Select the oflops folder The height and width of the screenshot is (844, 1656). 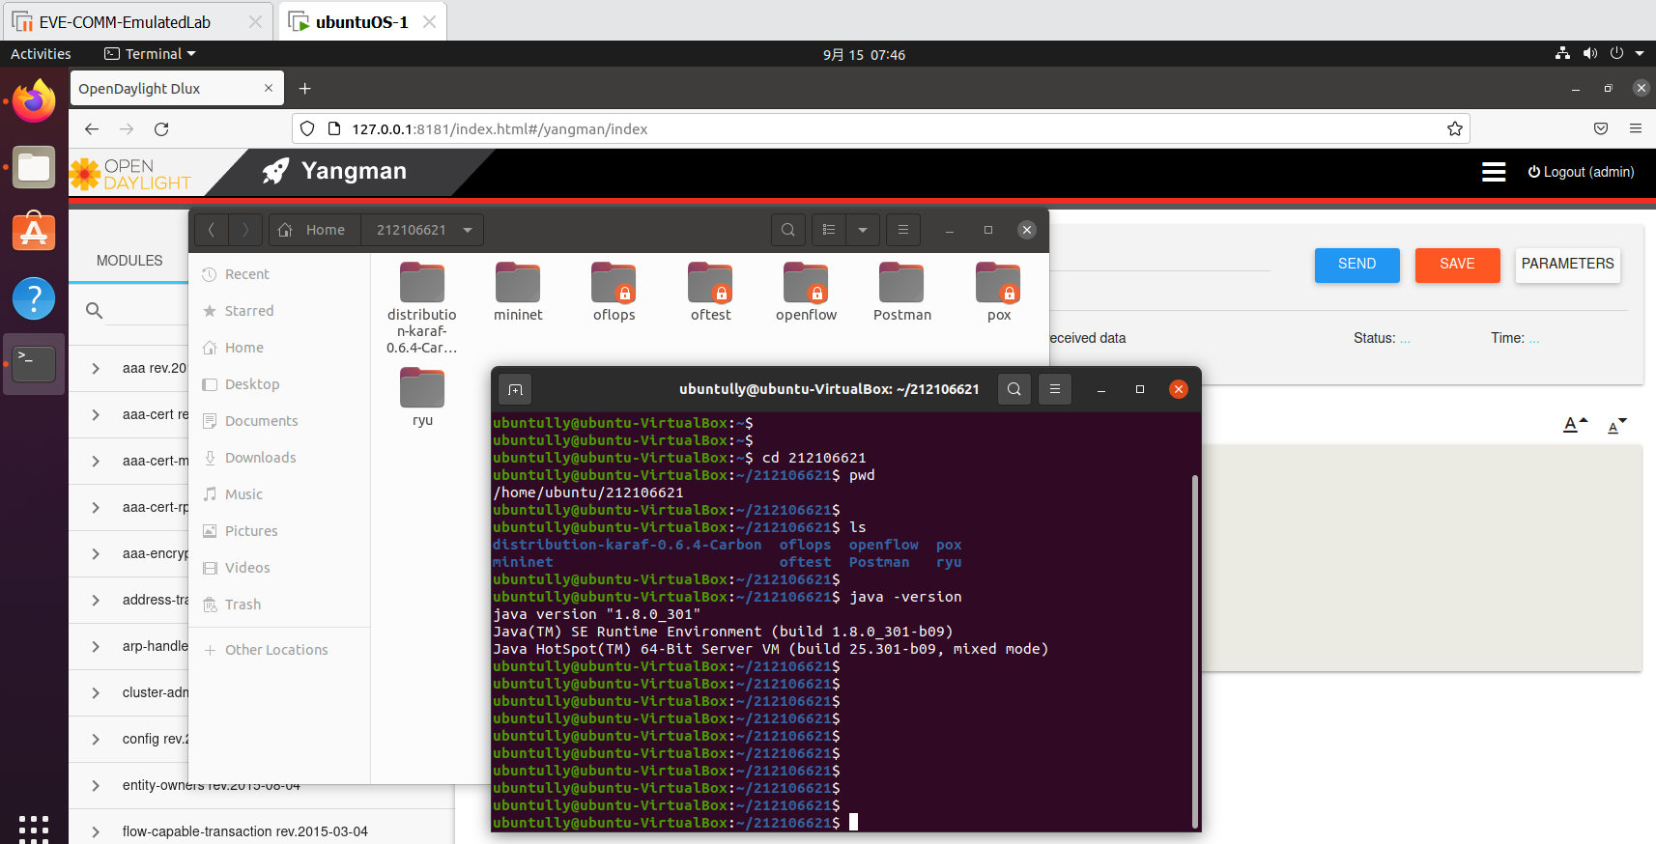(x=614, y=292)
